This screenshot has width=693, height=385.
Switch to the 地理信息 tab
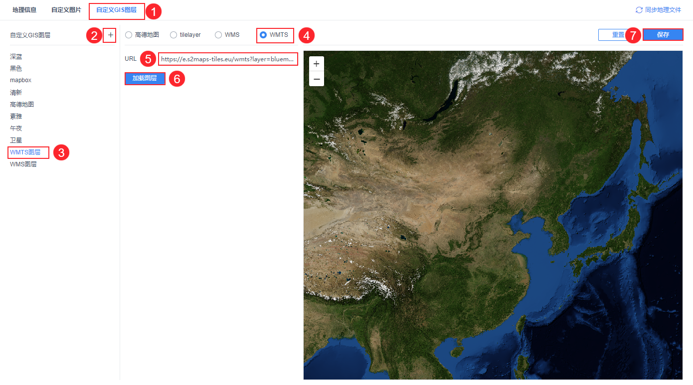click(x=24, y=10)
